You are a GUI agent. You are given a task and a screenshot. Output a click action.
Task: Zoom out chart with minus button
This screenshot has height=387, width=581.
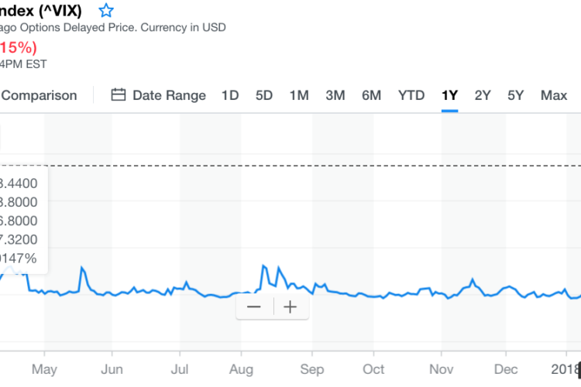click(254, 307)
